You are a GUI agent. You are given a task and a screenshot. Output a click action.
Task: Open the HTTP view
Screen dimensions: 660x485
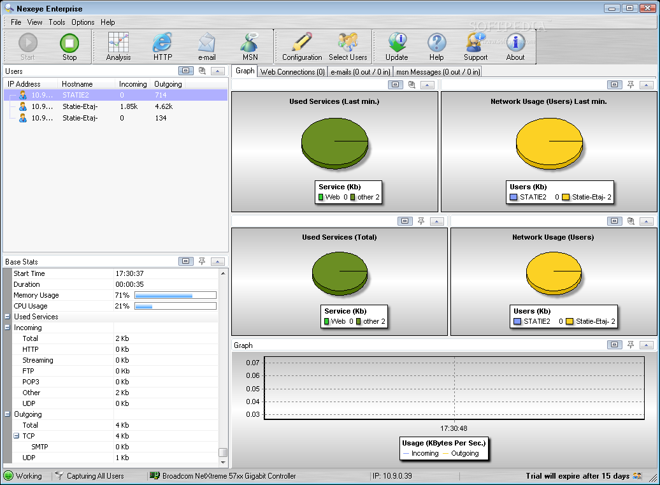(x=162, y=47)
